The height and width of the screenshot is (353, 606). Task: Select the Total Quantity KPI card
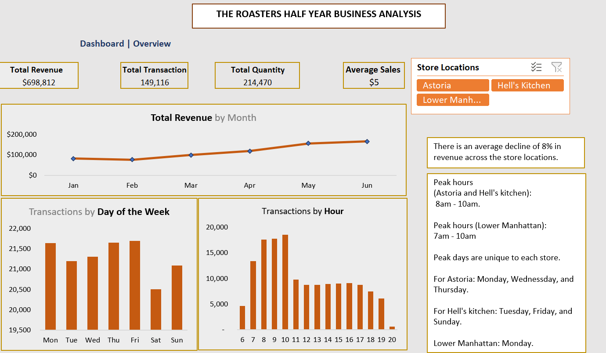pos(257,76)
